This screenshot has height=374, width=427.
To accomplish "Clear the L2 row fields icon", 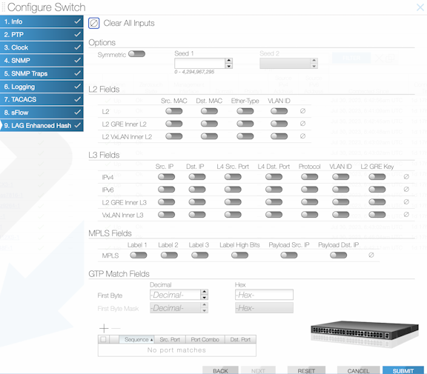I will click(302, 111).
